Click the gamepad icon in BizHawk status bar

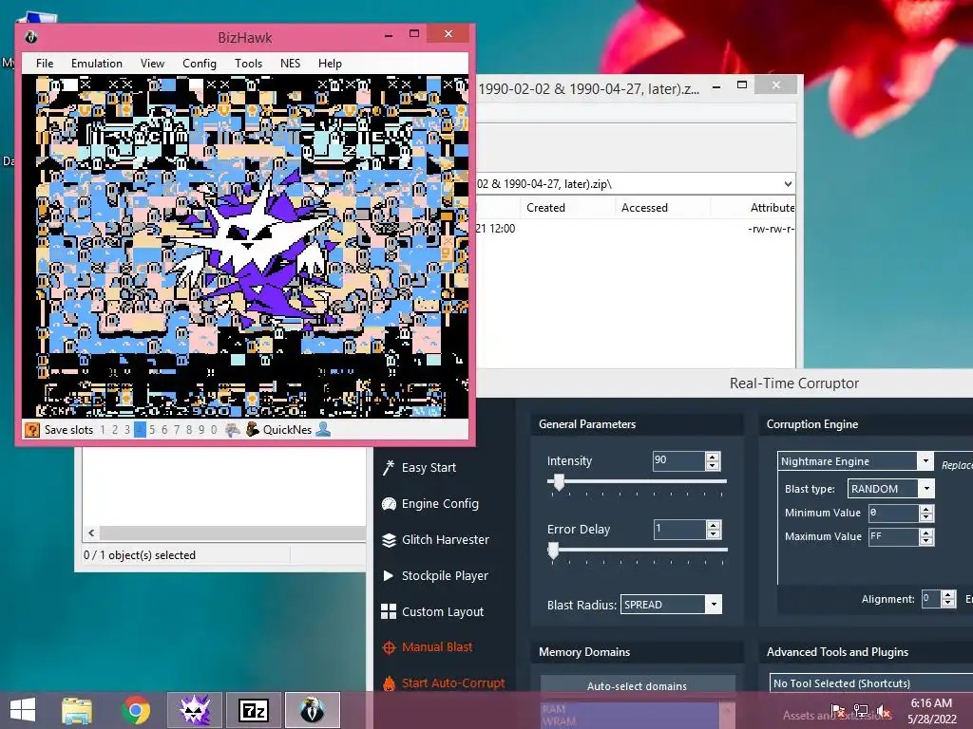tap(233, 429)
